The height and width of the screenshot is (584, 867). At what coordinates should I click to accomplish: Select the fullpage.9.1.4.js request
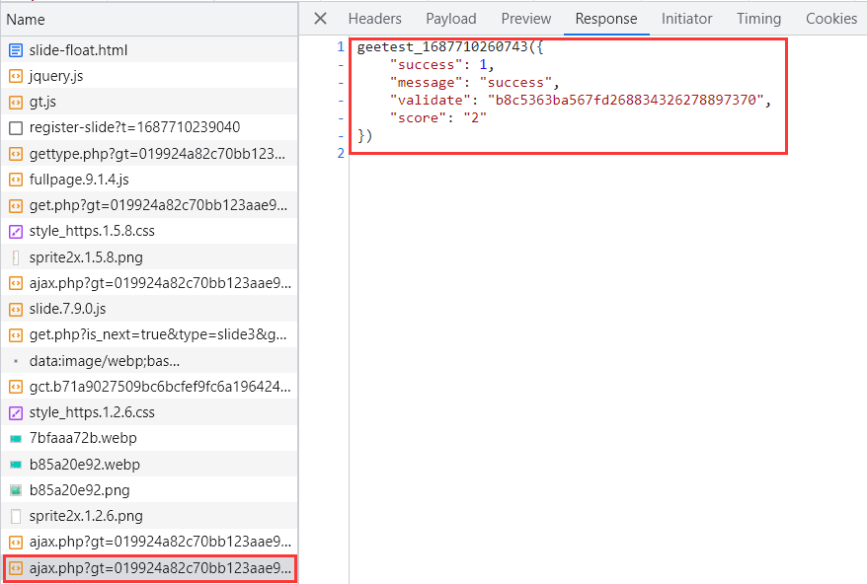click(79, 180)
